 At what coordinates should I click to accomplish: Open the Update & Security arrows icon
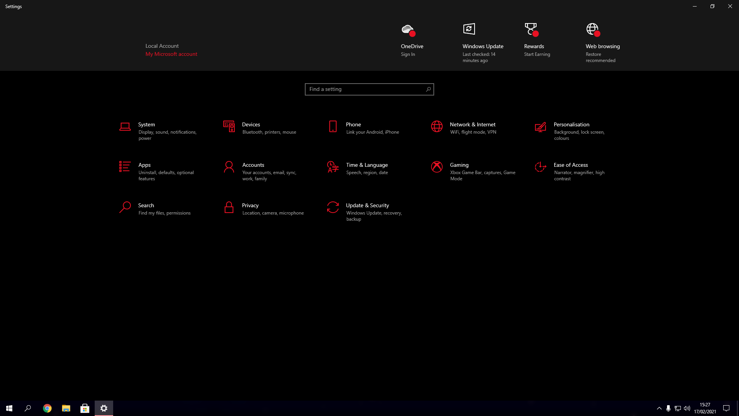(333, 207)
